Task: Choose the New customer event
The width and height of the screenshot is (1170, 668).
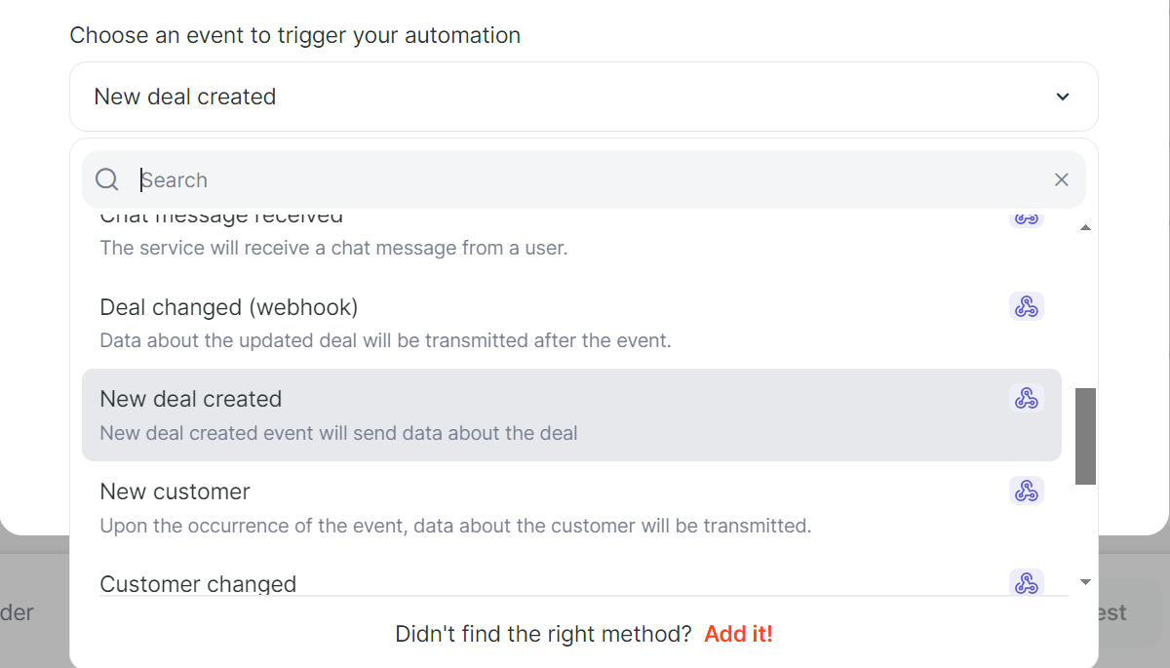Action: 571,507
